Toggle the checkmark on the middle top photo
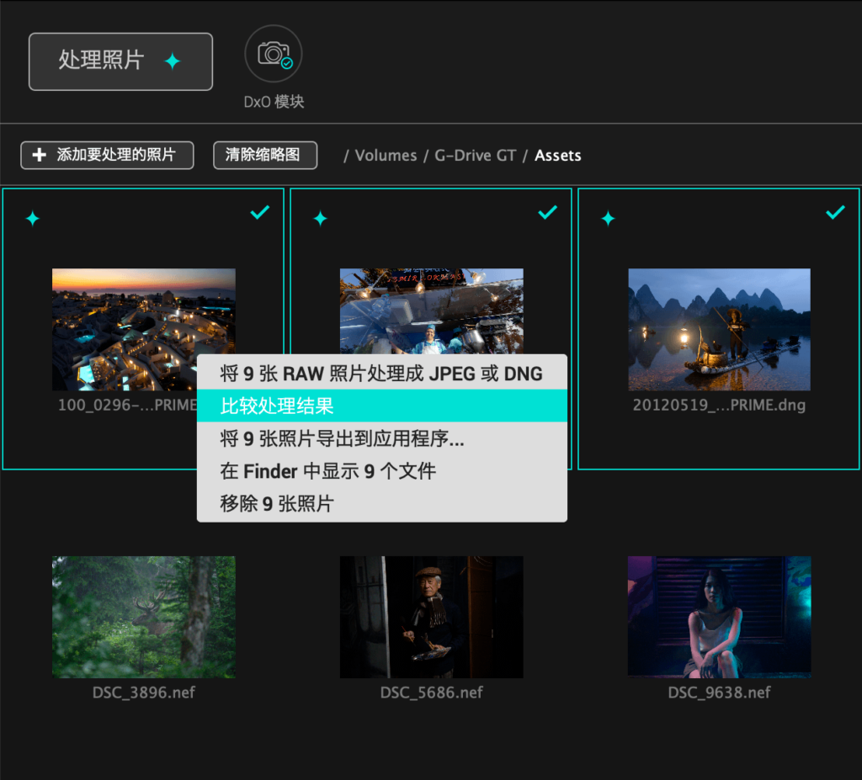862x780 pixels. click(x=547, y=212)
